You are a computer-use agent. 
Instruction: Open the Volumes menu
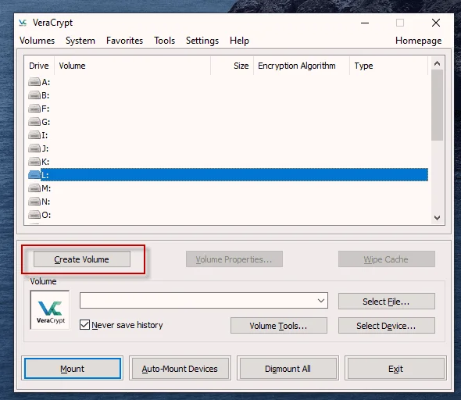pyautogui.click(x=37, y=41)
